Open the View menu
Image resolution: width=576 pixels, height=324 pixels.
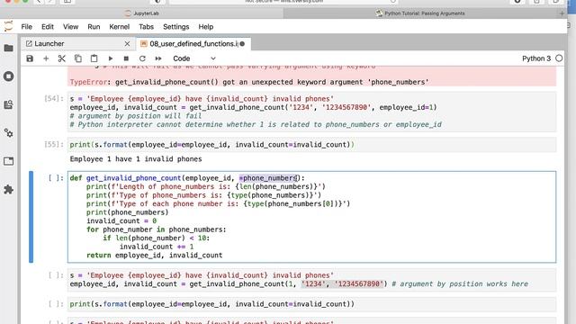[x=70, y=27]
